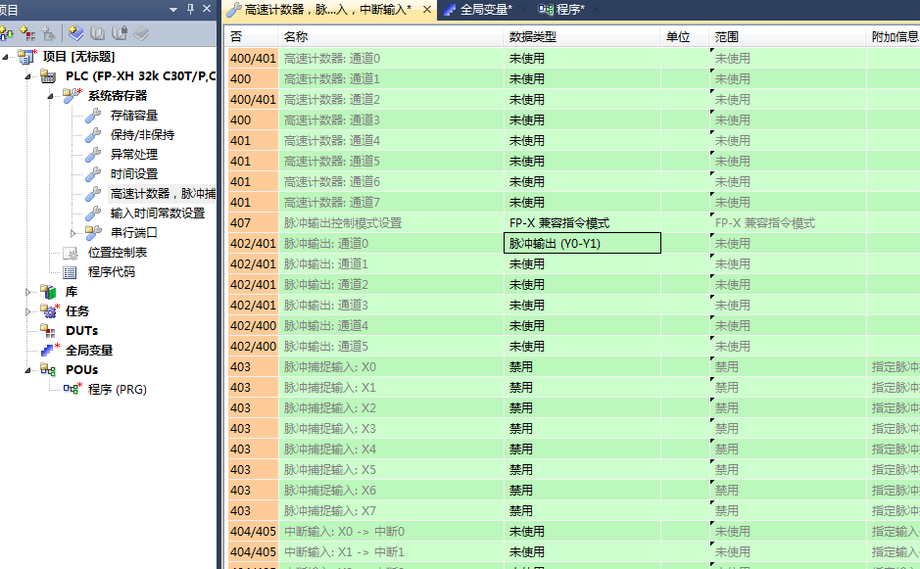
Task: Click the first project tree toolbar icon
Action: 6,33
